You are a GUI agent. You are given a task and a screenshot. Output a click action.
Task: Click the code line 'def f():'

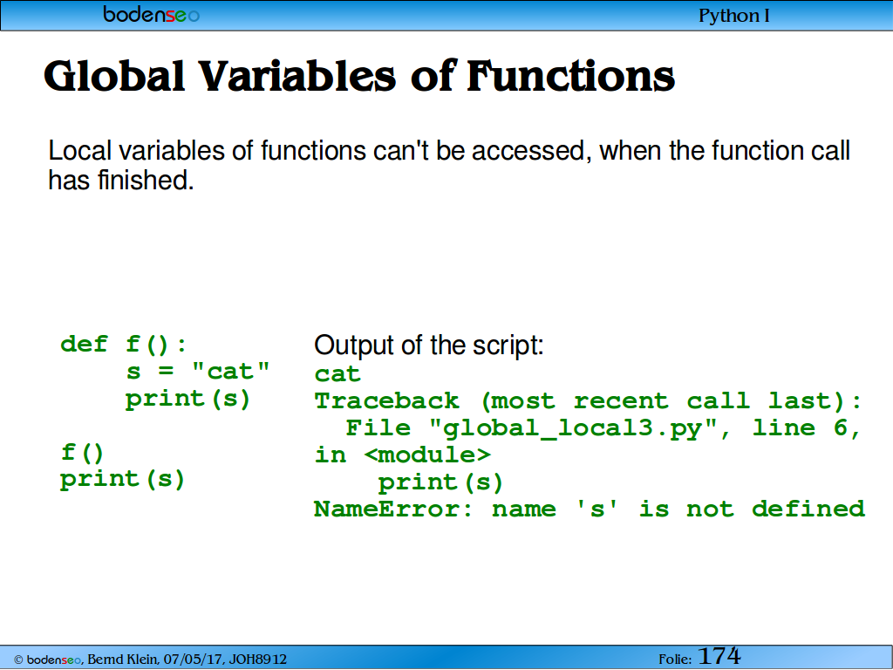point(124,344)
